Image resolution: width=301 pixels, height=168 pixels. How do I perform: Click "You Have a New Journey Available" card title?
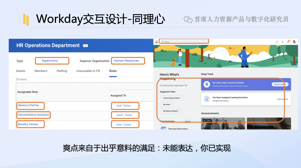pyautogui.click(x=228, y=83)
